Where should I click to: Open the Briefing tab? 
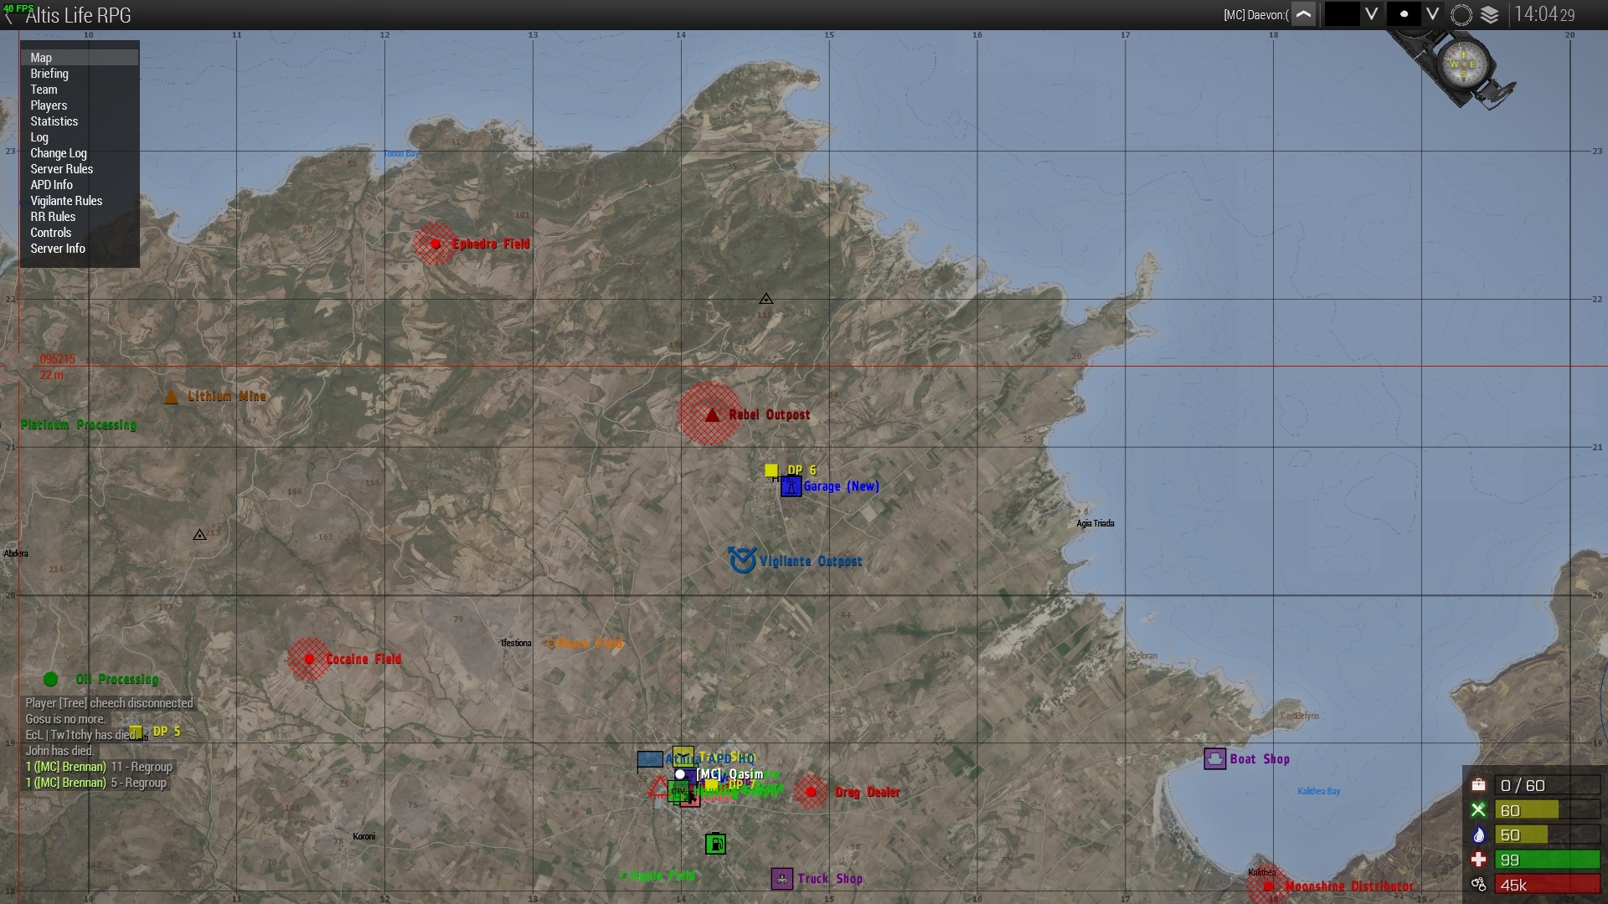[49, 74]
